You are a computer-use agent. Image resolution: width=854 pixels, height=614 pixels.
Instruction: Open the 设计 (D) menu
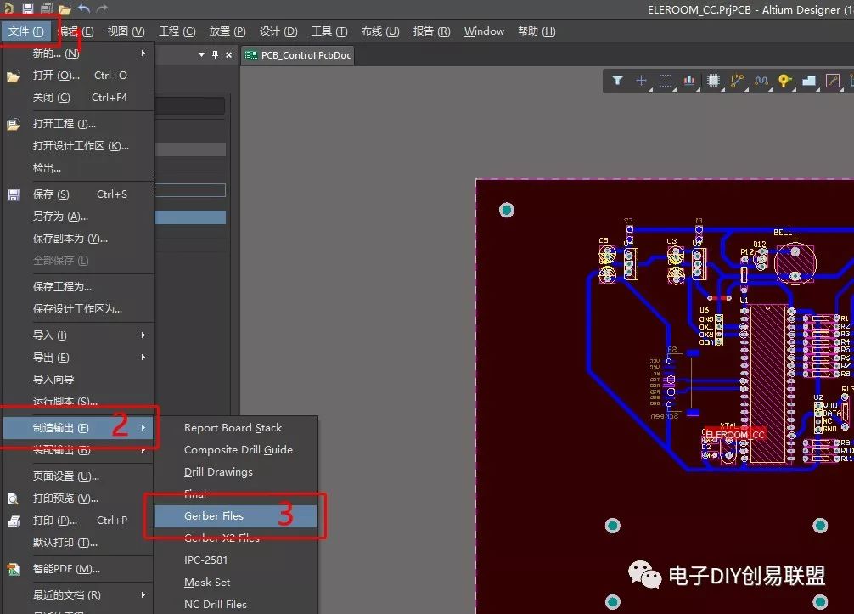pos(278,31)
